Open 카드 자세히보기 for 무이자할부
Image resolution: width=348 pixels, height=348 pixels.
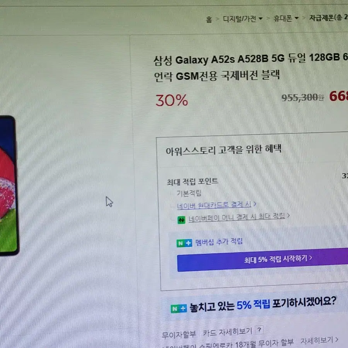tap(227, 332)
